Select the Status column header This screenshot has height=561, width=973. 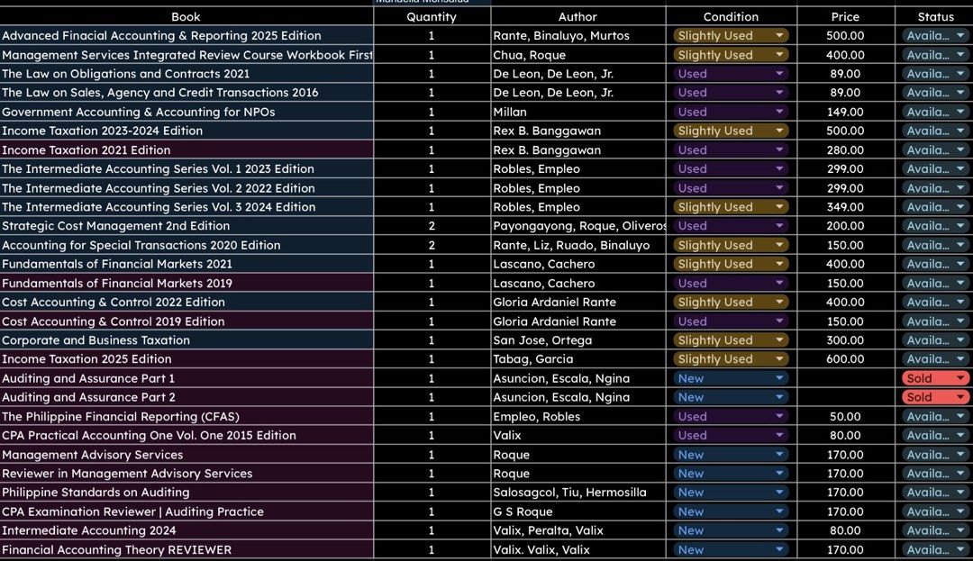[x=934, y=17]
